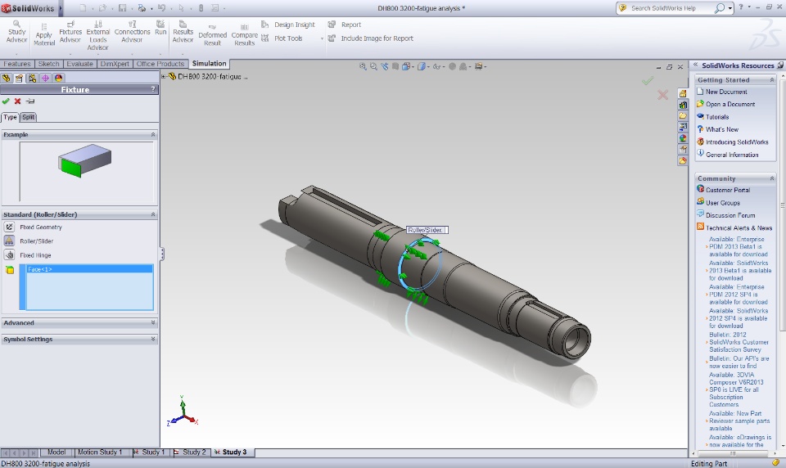The width and height of the screenshot is (786, 468).
Task: Click Compare Results
Action: pyautogui.click(x=245, y=35)
